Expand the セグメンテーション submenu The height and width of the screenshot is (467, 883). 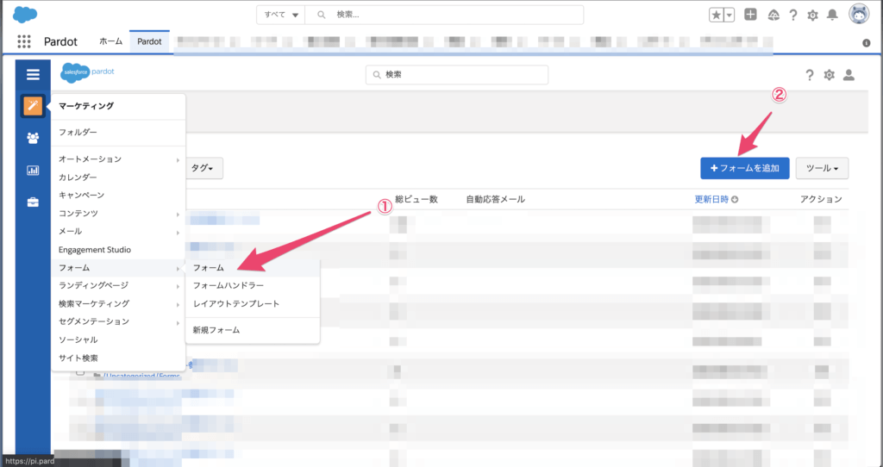pyautogui.click(x=118, y=322)
